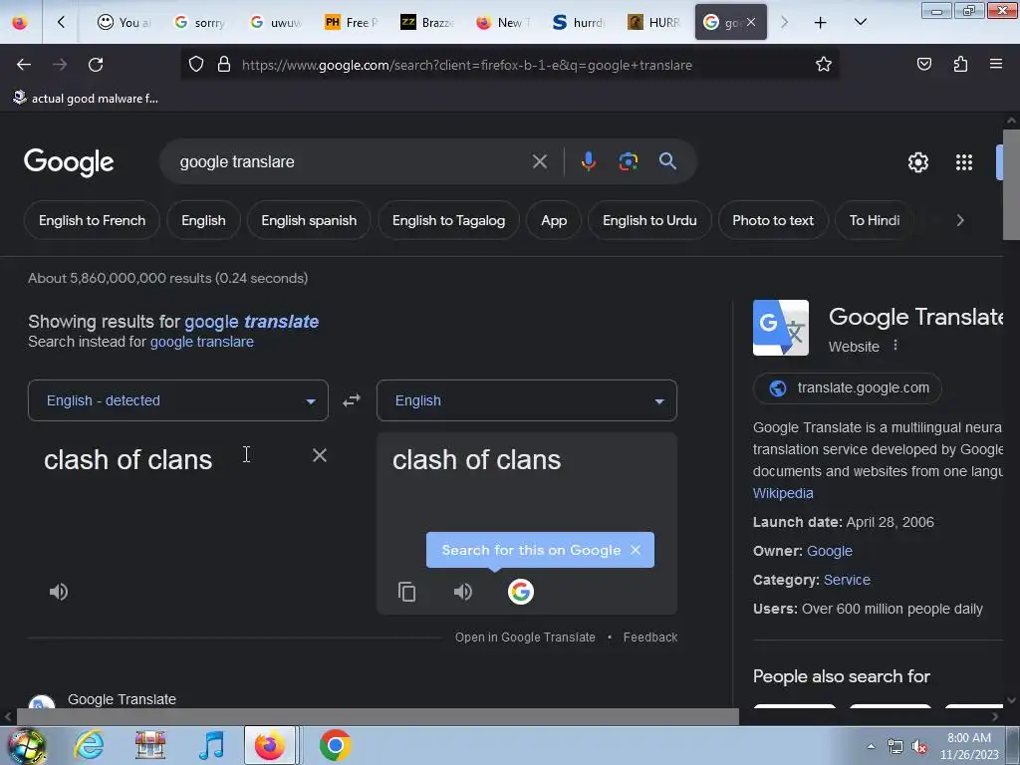Open the source language English - detected dropdown

177,400
